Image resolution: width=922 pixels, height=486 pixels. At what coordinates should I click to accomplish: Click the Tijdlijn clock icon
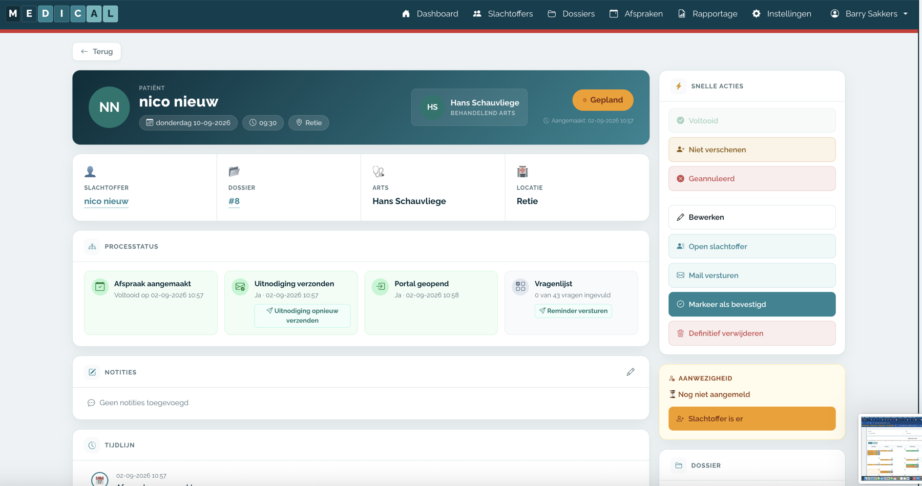92,446
